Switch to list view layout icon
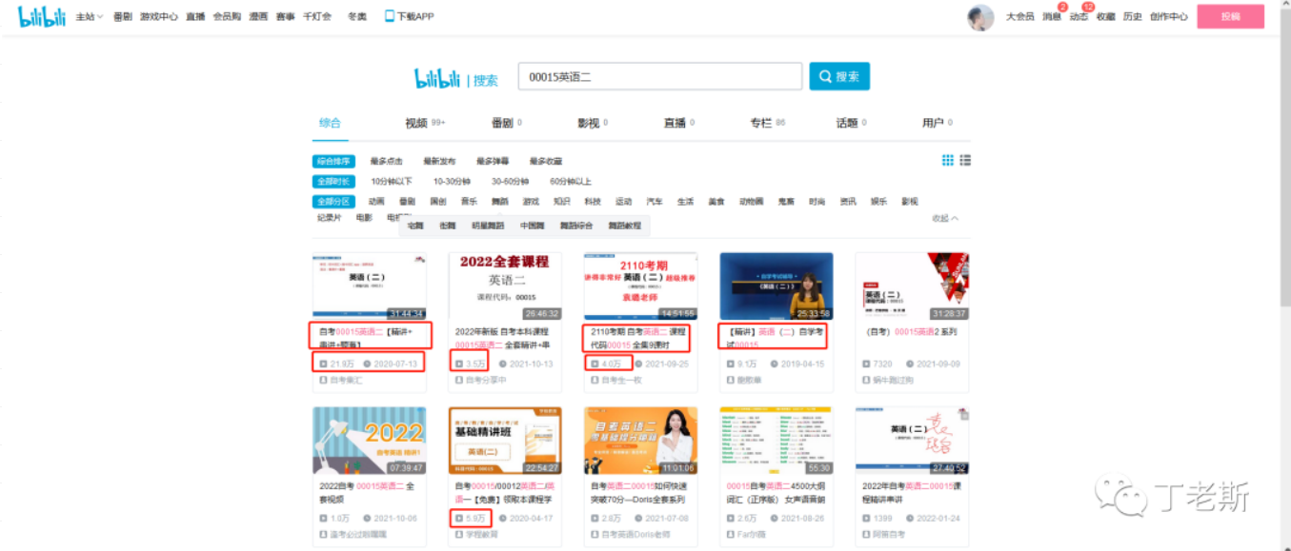Image resolution: width=1291 pixels, height=551 pixels. (965, 160)
